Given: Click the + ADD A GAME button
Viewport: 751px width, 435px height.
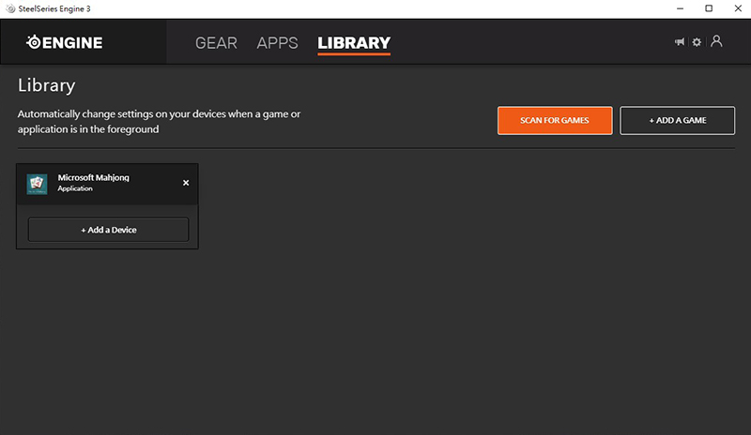Looking at the screenshot, I should [x=677, y=120].
